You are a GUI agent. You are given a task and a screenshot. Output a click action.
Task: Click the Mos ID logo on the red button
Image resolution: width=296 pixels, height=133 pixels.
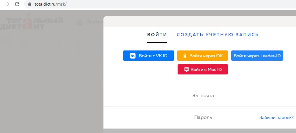(x=186, y=69)
